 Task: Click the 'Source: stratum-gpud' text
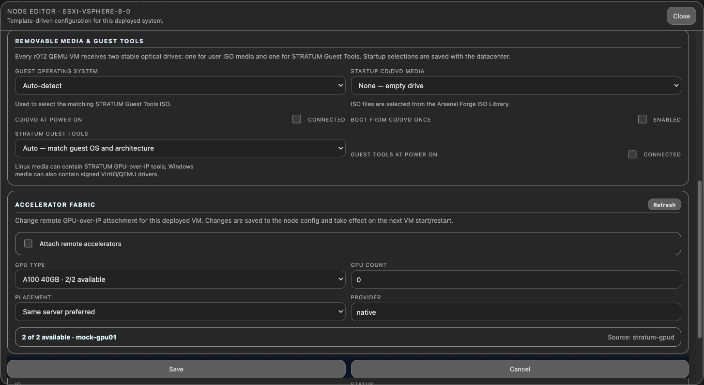click(x=641, y=337)
